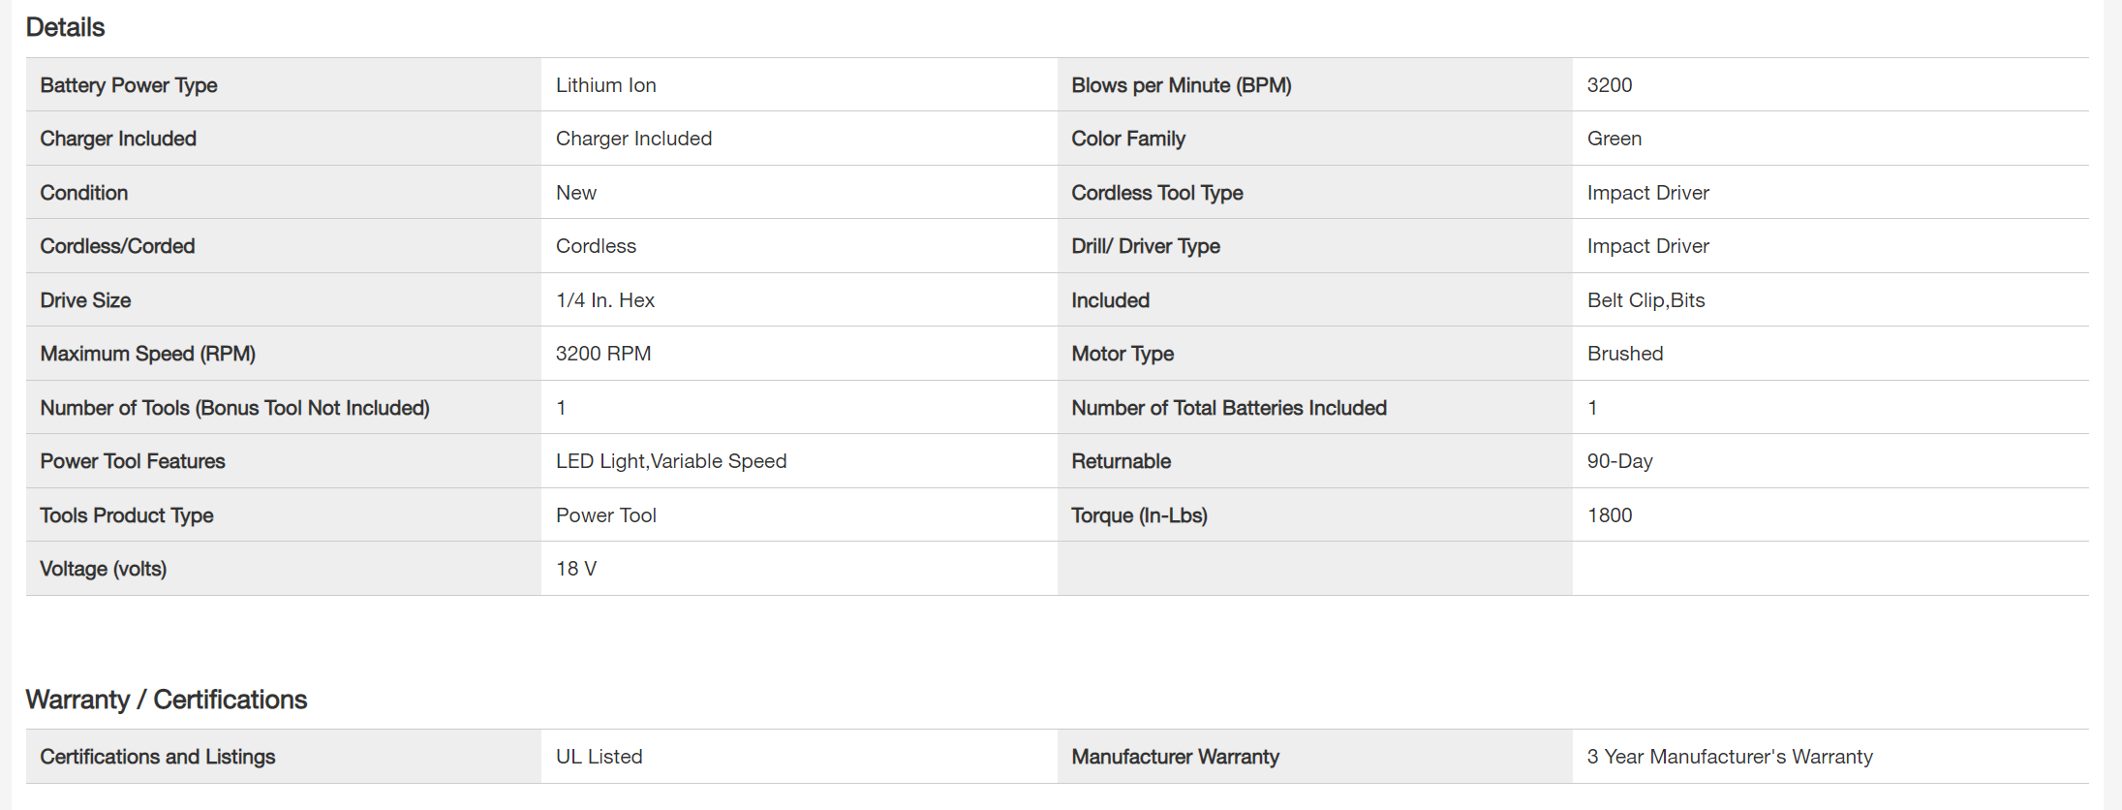The width and height of the screenshot is (2122, 810).
Task: Click the Cordless Tool Type label
Action: click(x=1156, y=193)
